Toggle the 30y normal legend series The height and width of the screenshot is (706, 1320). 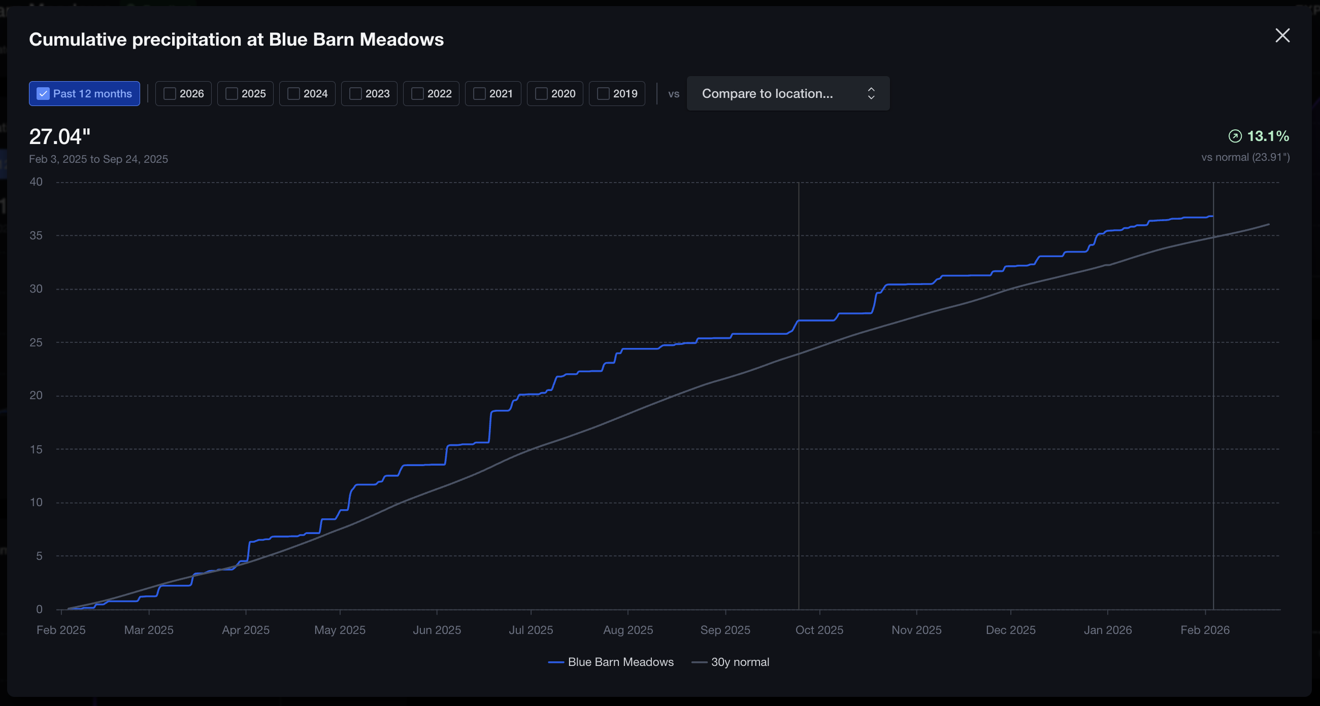pos(739,662)
